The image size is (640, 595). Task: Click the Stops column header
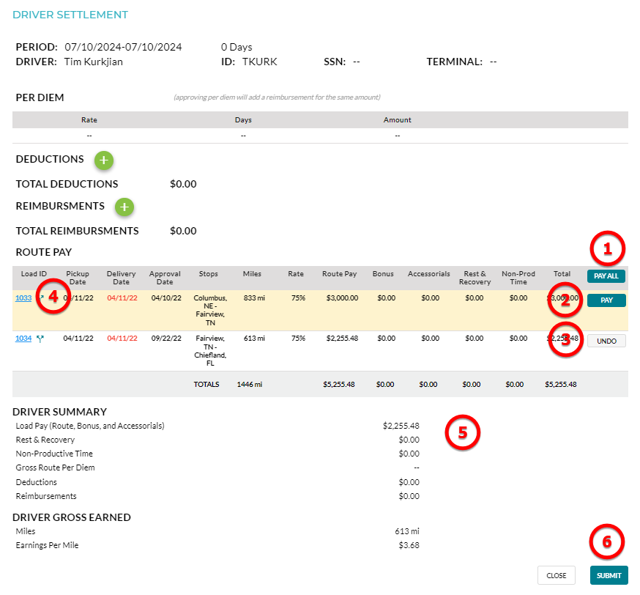209,274
